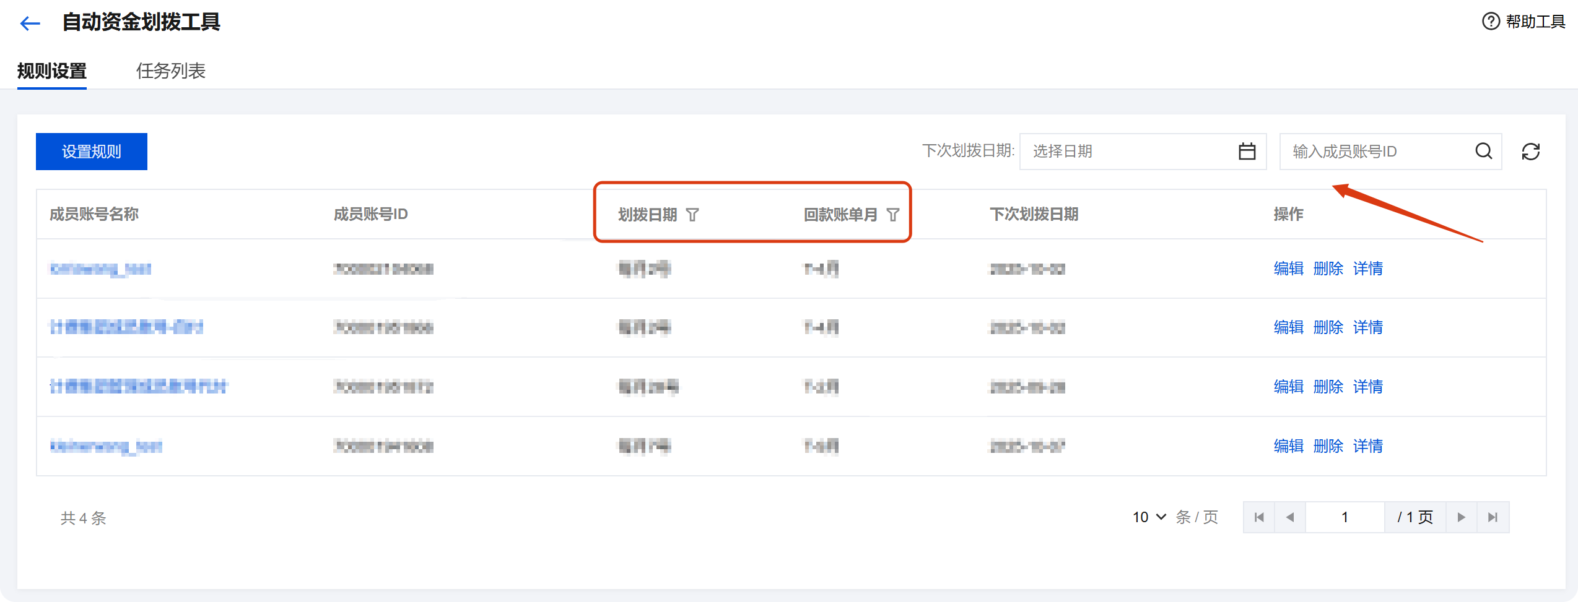Click 编辑 in the second table row
The height and width of the screenshot is (602, 1578).
[x=1288, y=327]
